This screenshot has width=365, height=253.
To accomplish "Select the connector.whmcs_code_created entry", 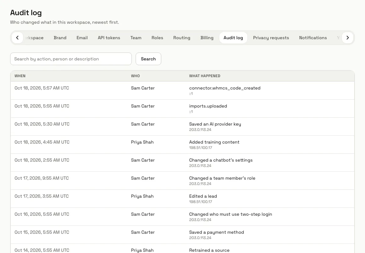I will click(225, 88).
